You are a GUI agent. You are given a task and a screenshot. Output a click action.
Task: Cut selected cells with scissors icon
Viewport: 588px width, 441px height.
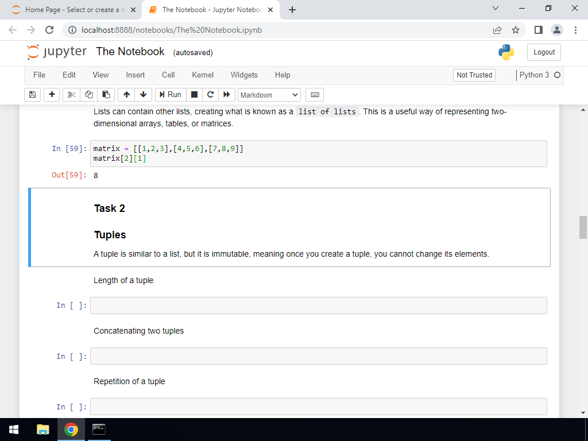71,95
